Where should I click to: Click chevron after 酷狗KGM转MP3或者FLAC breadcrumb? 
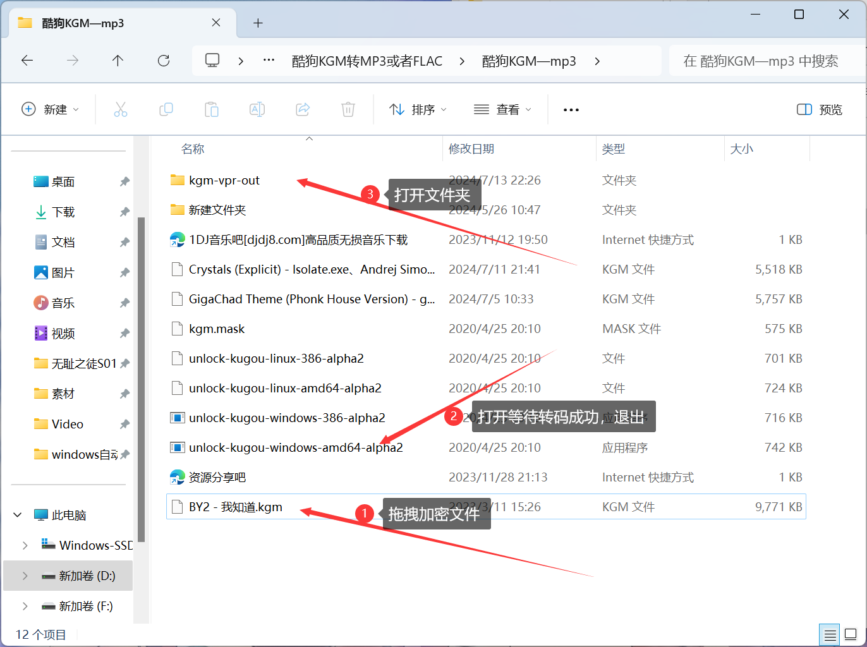point(462,61)
